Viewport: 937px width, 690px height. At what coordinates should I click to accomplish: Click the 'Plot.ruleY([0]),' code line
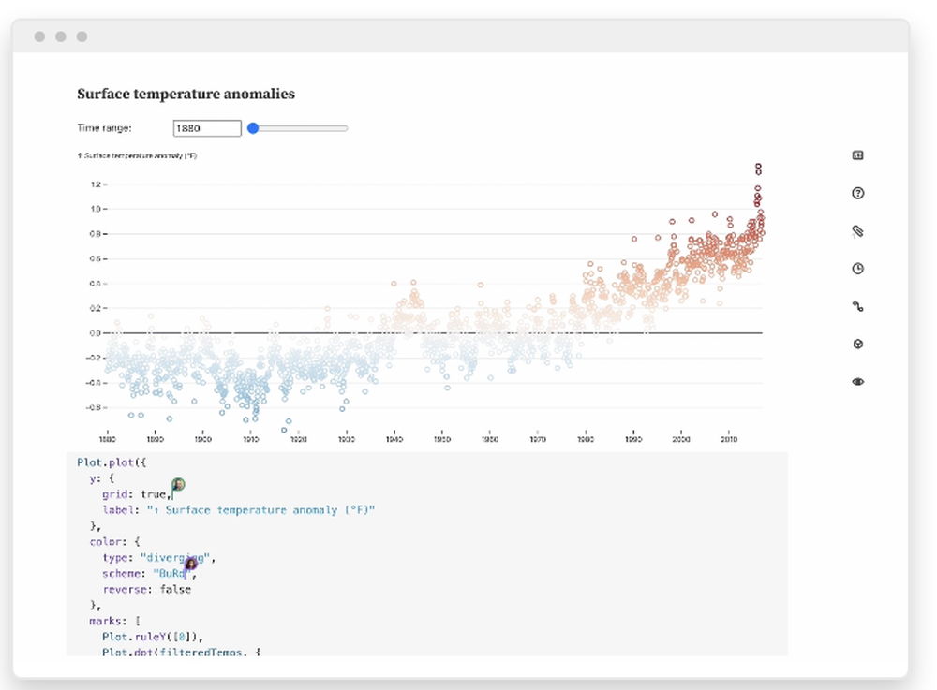(x=153, y=637)
